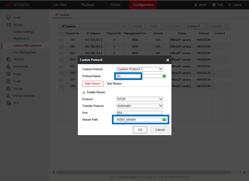
Task: Click the Network globe icon
Action: [8, 59]
